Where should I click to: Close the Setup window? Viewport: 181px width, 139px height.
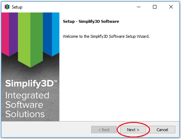coord(171,7)
